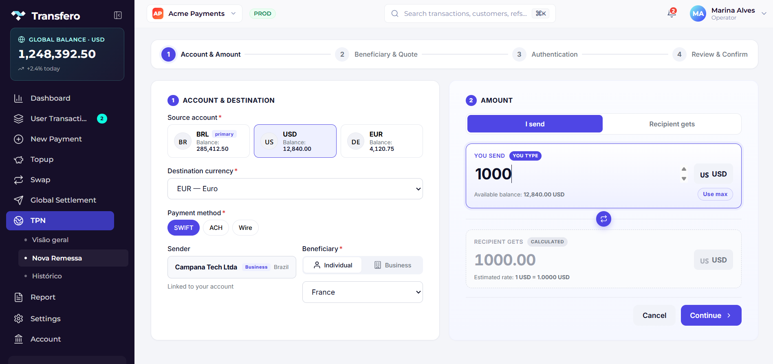The width and height of the screenshot is (773, 364).
Task: Decrease amount with the down stepper arrow
Action: 684,179
